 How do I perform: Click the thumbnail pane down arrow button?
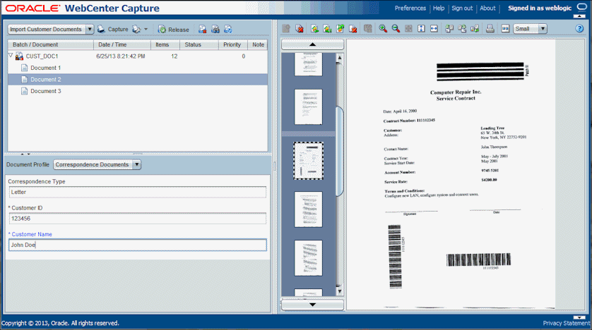click(x=313, y=305)
